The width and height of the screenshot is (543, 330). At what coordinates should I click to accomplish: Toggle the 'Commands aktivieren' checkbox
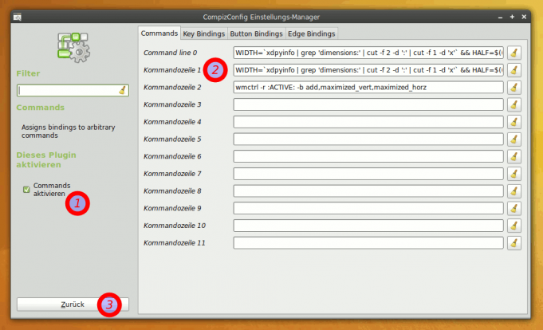coord(26,190)
